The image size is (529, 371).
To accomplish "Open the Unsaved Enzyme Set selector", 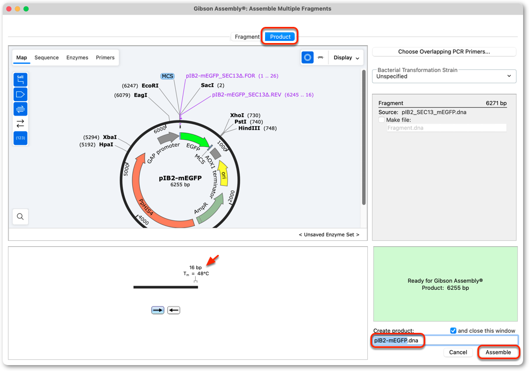I will point(329,234).
